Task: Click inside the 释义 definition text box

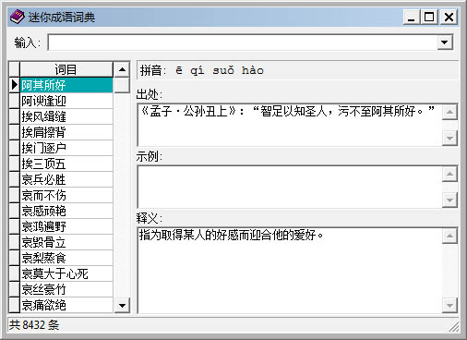Action: click(290, 271)
